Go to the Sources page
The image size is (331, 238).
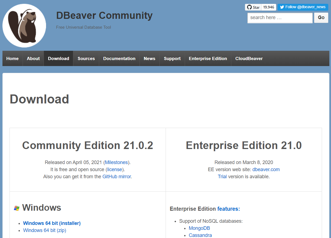pos(86,58)
